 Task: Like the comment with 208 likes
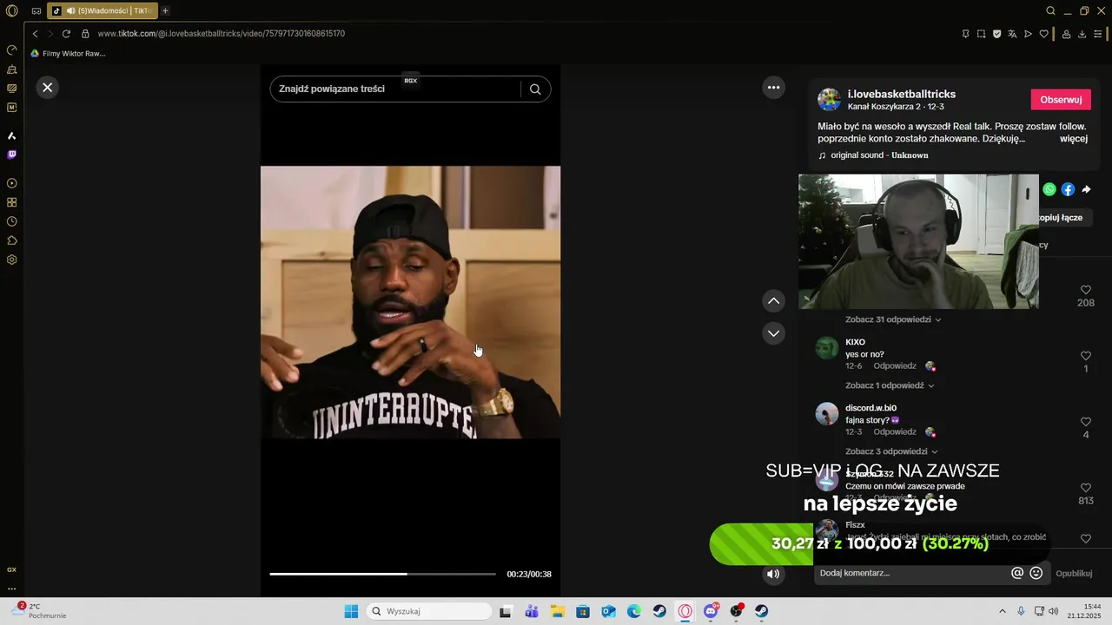(x=1086, y=290)
